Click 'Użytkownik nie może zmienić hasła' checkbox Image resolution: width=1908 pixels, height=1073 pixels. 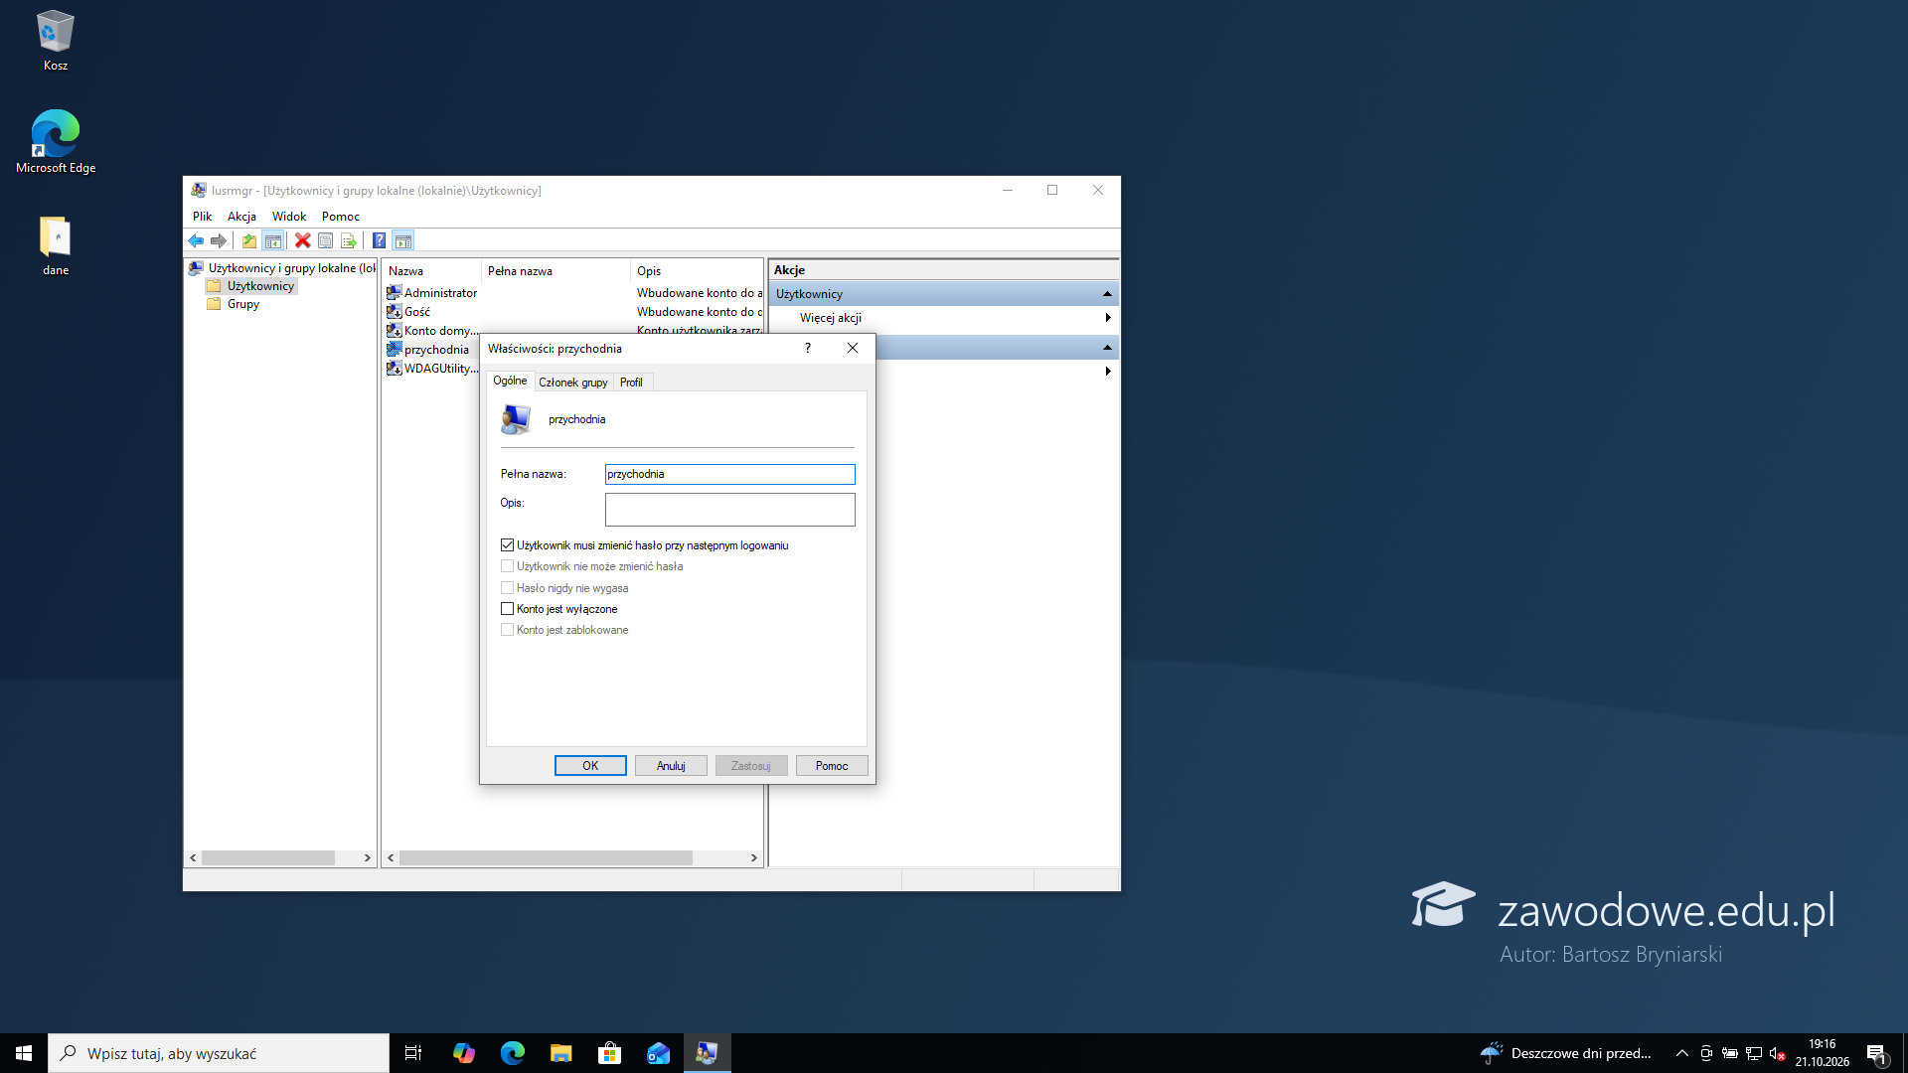point(508,565)
